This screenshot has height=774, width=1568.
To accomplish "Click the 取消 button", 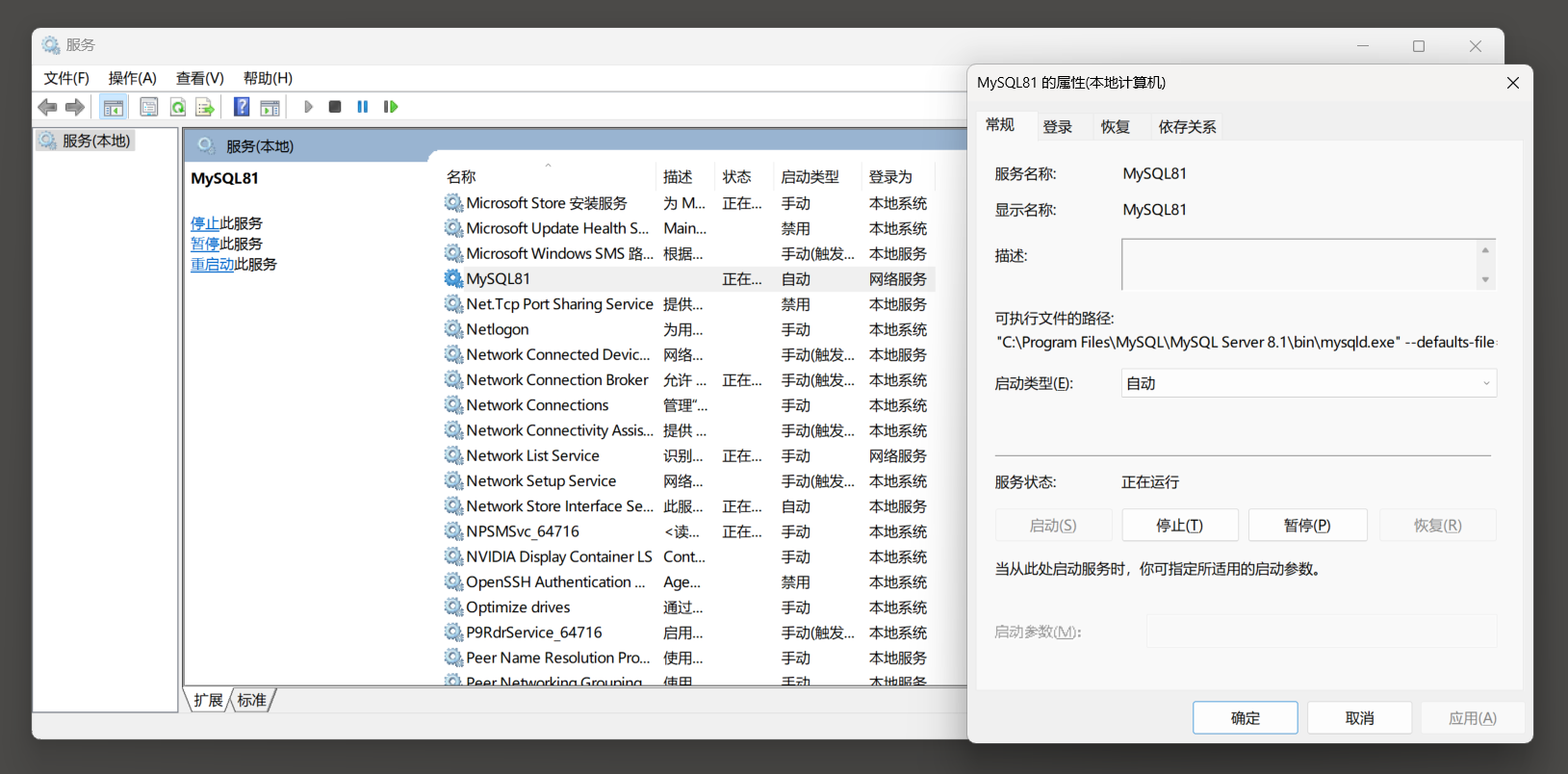I will [x=1359, y=718].
